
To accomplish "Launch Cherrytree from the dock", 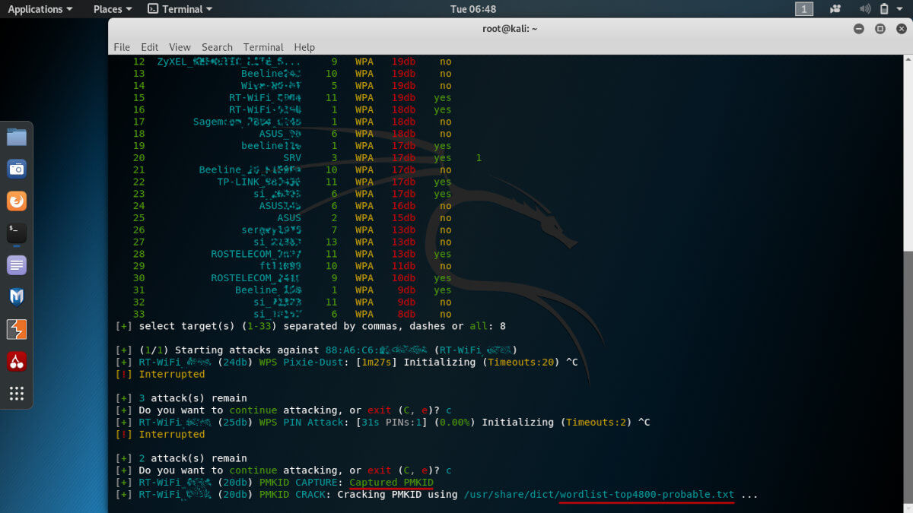I will point(17,362).
